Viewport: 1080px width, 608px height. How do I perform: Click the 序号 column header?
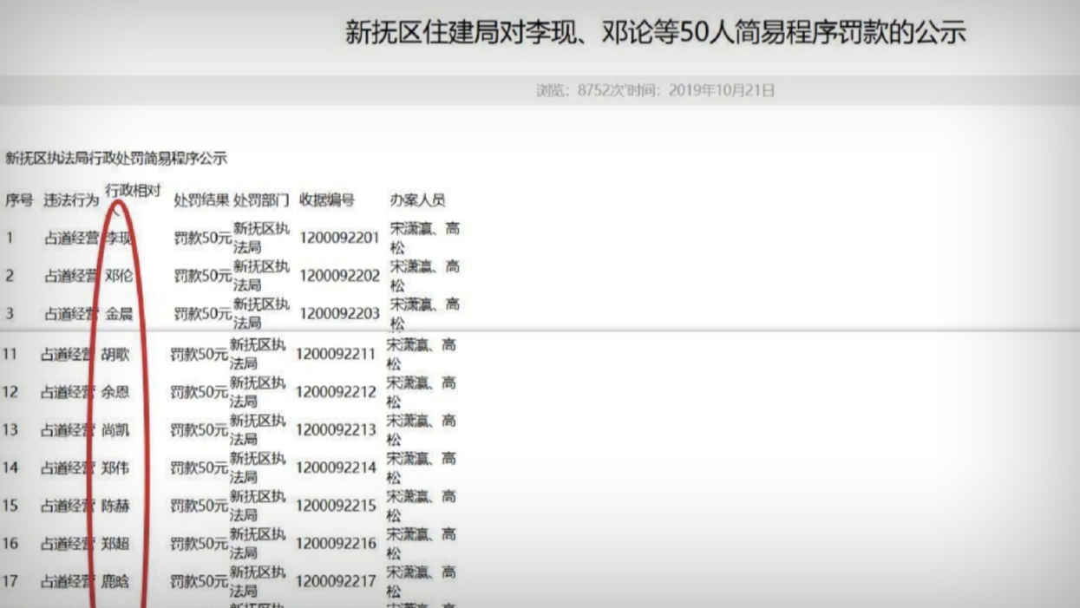point(19,200)
